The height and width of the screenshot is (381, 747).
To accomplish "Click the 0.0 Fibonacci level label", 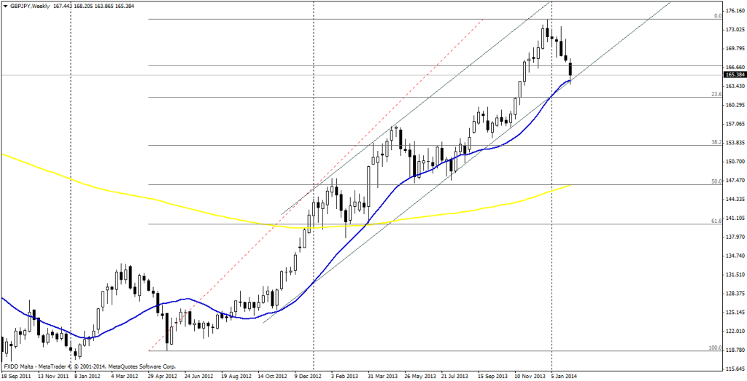I will (718, 15).
